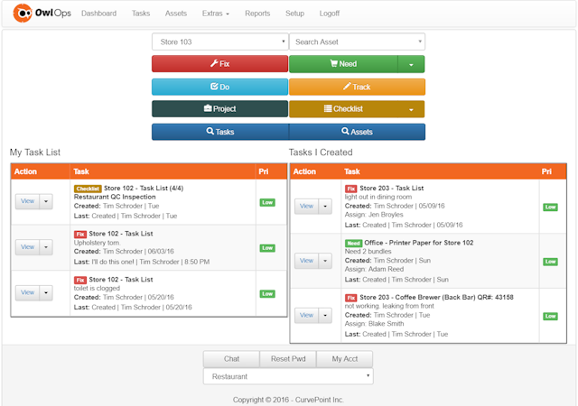
Task: Click Logoff in the top navigation
Action: pyautogui.click(x=330, y=14)
